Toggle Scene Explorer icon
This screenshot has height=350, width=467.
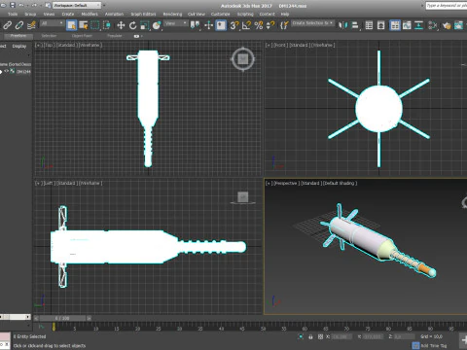coord(369,25)
